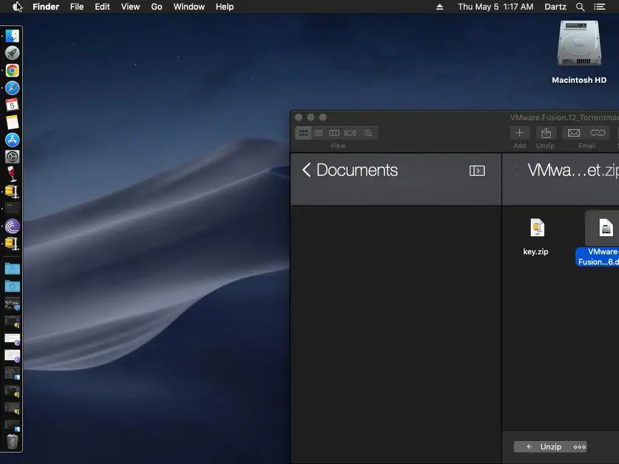Viewport: 619px width, 464px height.
Task: Go back using the Documents chevron
Action: tap(306, 170)
